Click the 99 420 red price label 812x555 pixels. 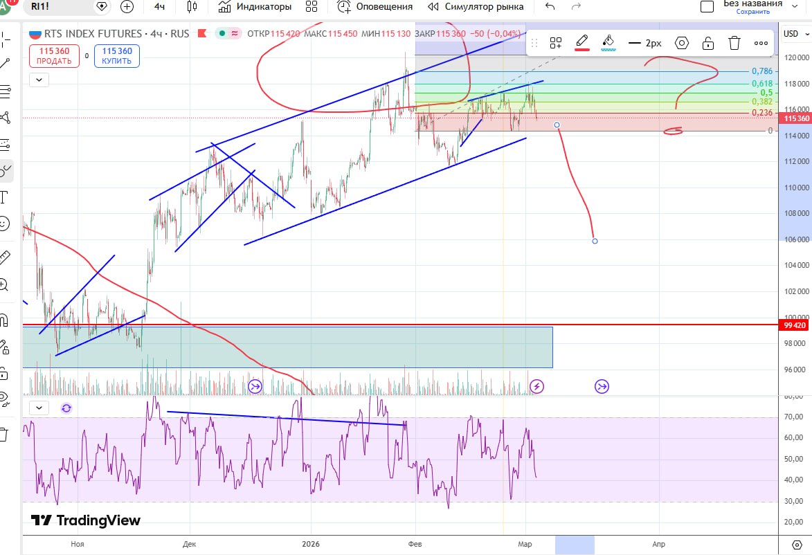tap(795, 325)
